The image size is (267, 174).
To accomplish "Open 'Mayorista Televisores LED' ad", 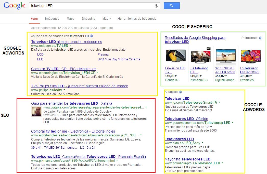I will [x=187, y=159].
